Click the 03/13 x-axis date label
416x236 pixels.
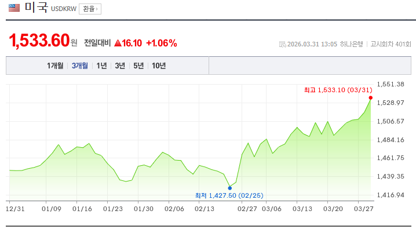302,209
